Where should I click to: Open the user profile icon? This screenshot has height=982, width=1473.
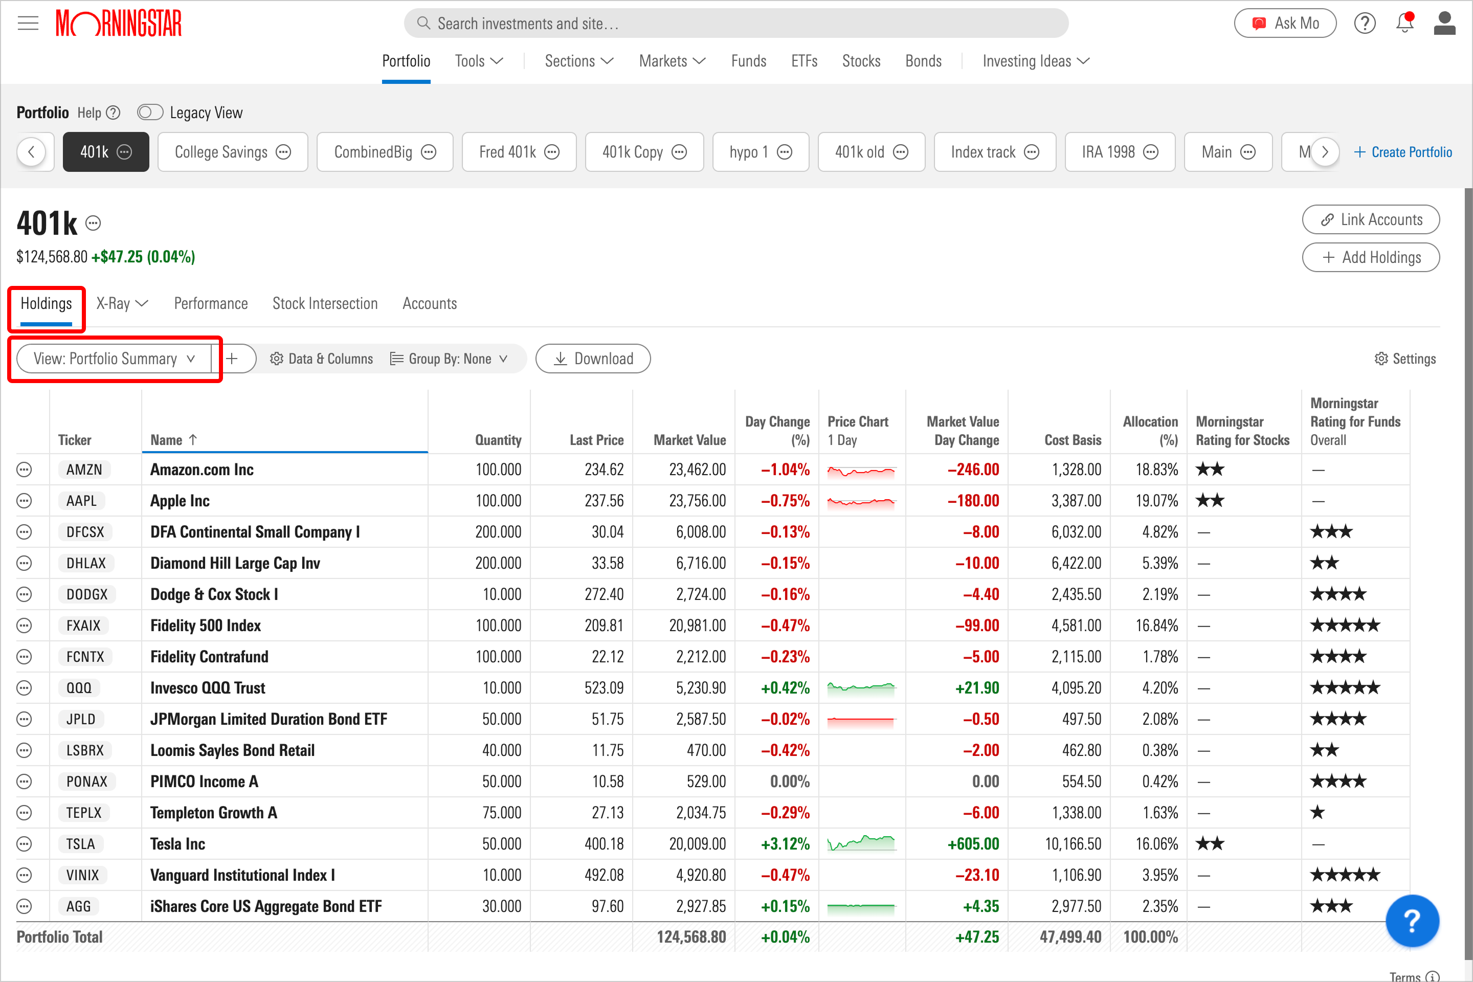point(1444,23)
